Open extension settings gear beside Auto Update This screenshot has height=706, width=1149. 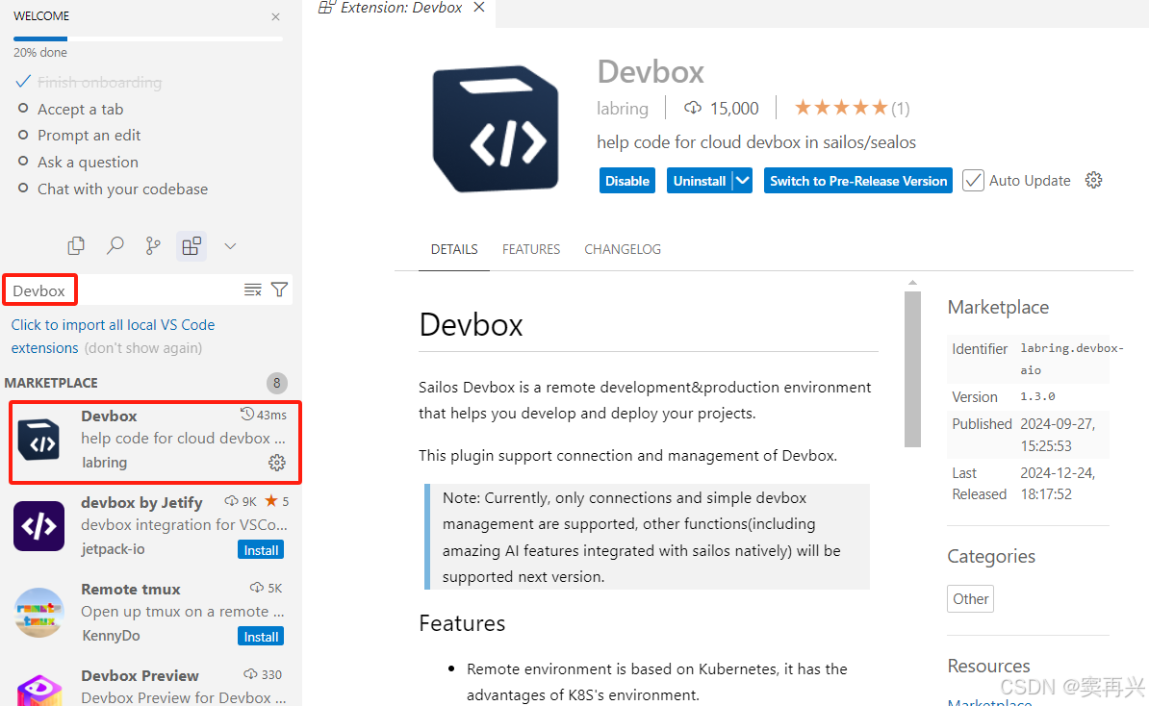tap(1093, 180)
